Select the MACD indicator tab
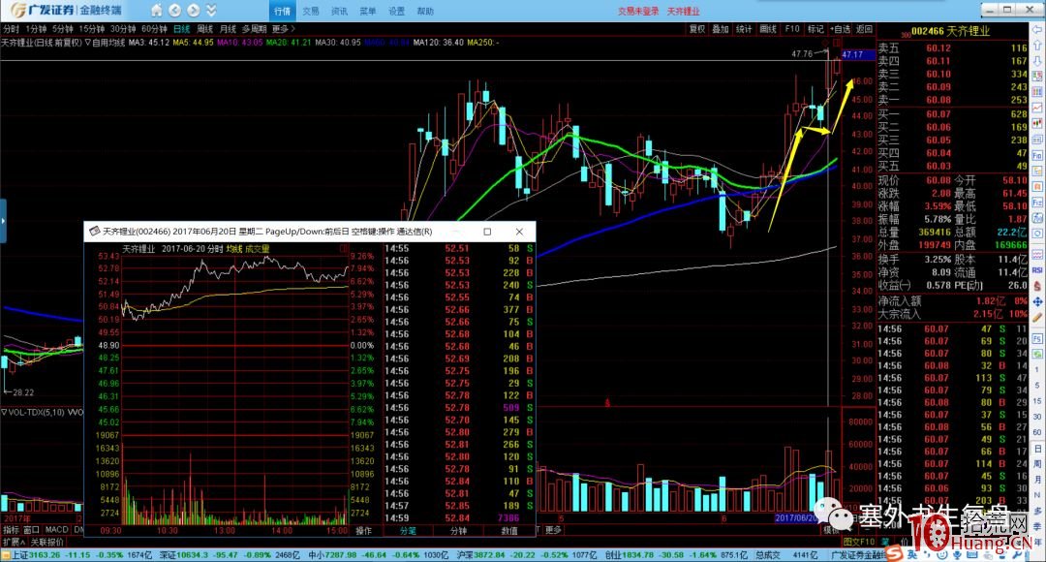This screenshot has height=562, width=1046. point(57,530)
